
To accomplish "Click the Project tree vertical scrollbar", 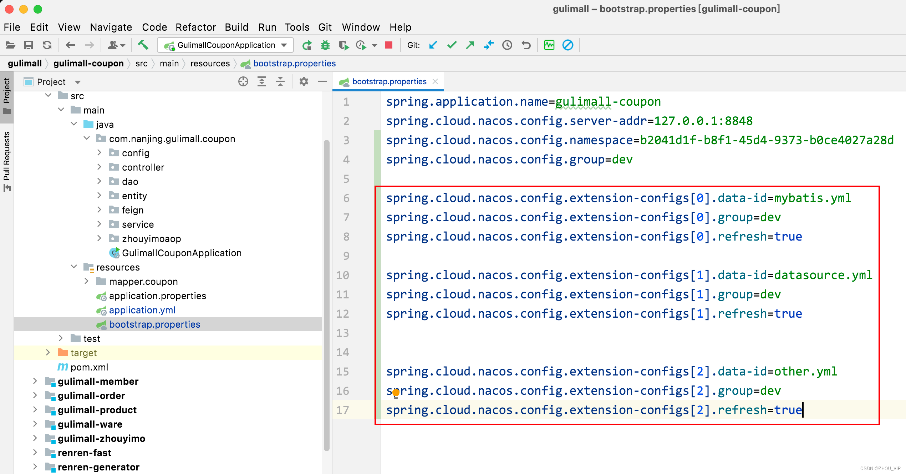I will (326, 296).
